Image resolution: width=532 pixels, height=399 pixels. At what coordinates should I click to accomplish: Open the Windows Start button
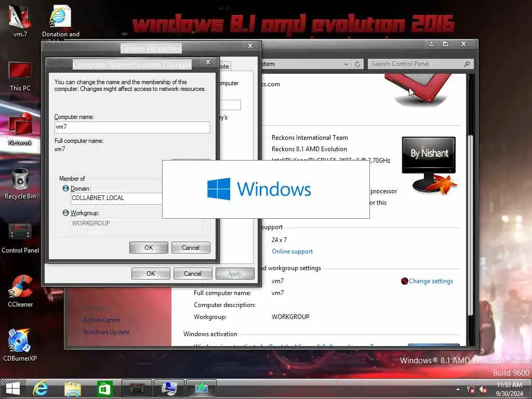[13, 389]
